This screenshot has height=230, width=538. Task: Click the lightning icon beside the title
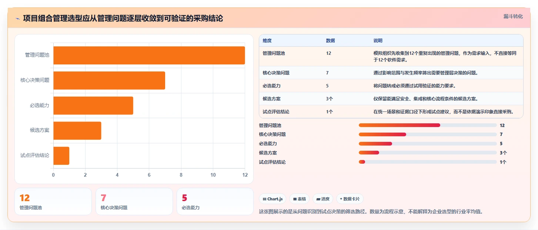17,18
